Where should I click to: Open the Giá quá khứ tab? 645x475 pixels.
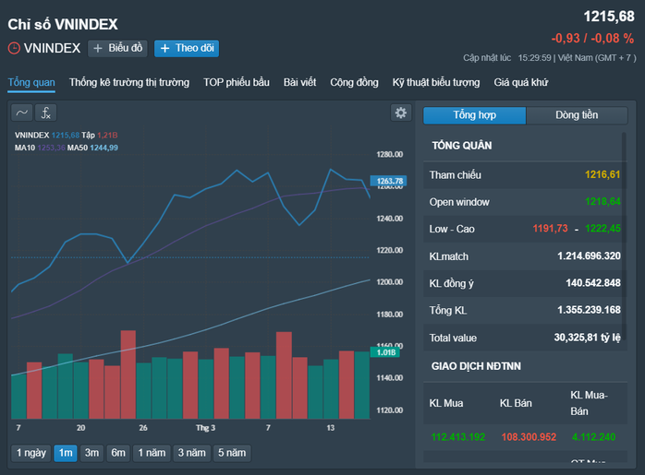coord(521,82)
